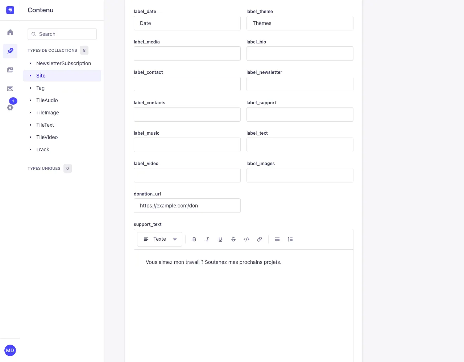Click the label_support input field
The image size is (464, 362).
click(x=300, y=114)
